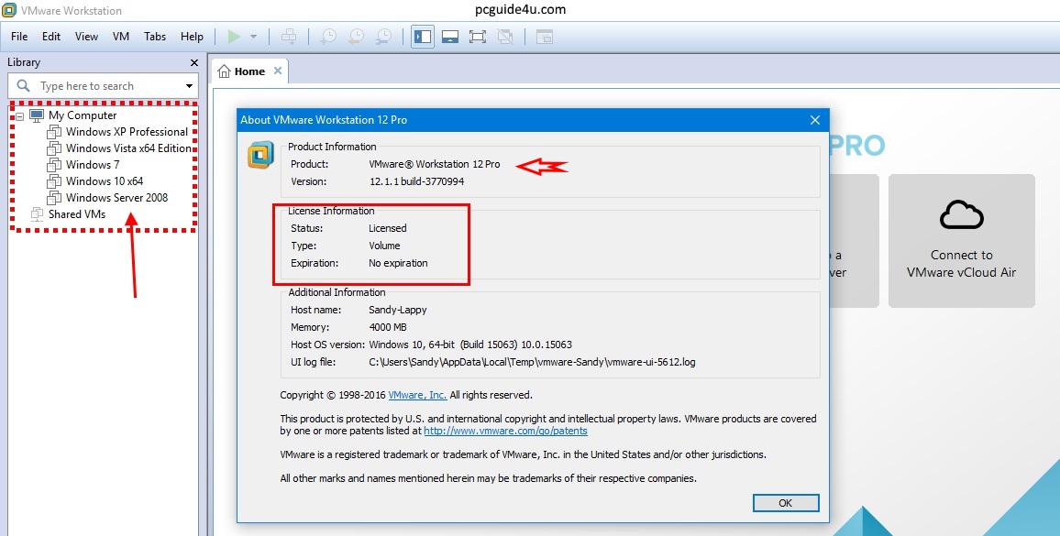Image resolution: width=1060 pixels, height=536 pixels.
Task: Open the Library search filter dropdown
Action: click(x=189, y=86)
